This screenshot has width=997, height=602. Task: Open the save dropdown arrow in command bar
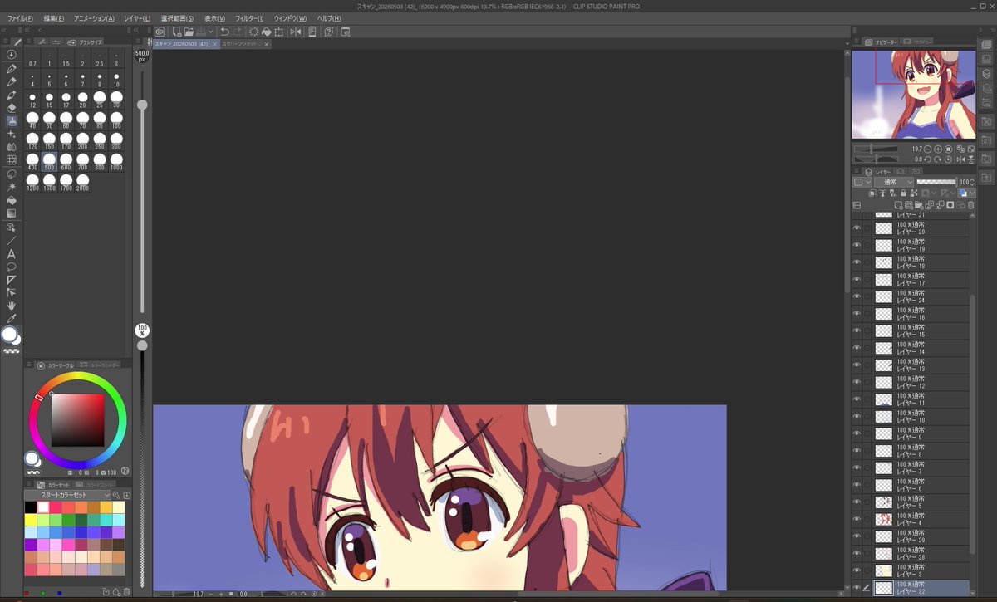(211, 32)
